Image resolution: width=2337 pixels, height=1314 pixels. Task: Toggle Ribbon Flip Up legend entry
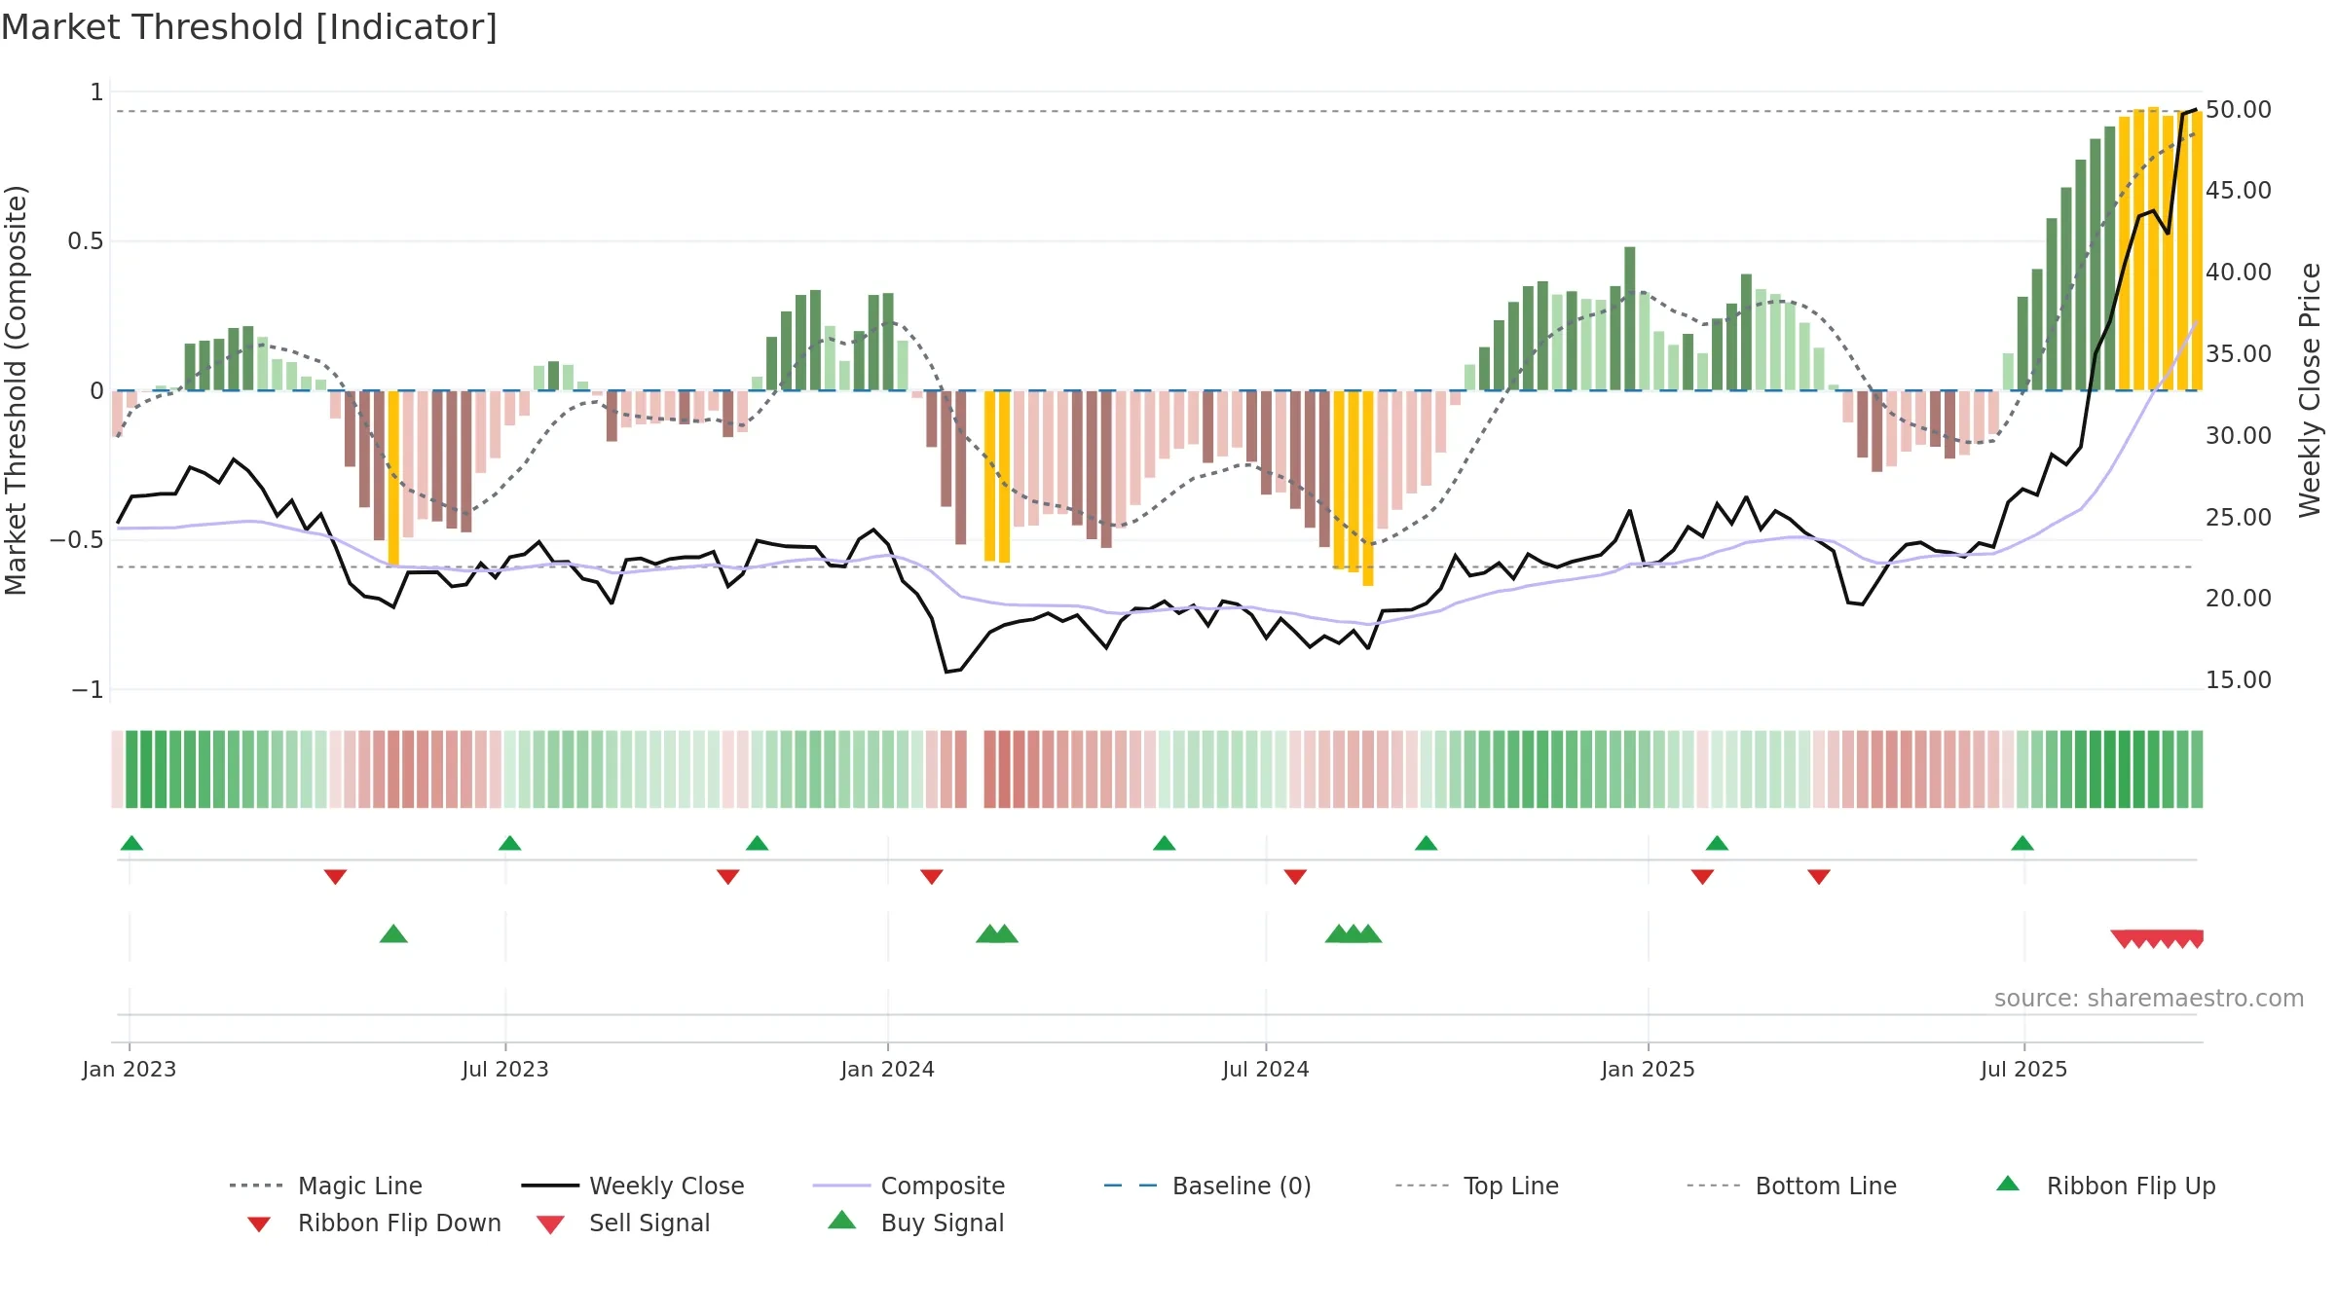pos(2105,1186)
